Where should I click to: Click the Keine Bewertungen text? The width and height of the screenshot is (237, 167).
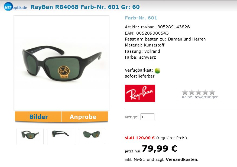coord(200,97)
